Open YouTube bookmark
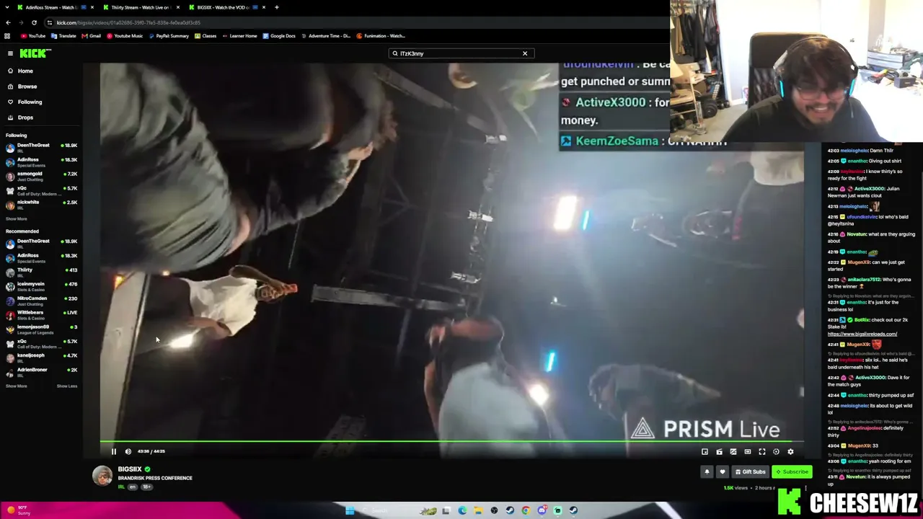This screenshot has height=519, width=923. pos(33,36)
